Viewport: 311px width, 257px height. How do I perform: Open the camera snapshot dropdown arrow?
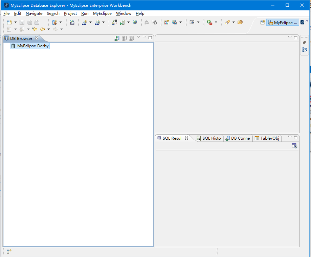(198, 22)
